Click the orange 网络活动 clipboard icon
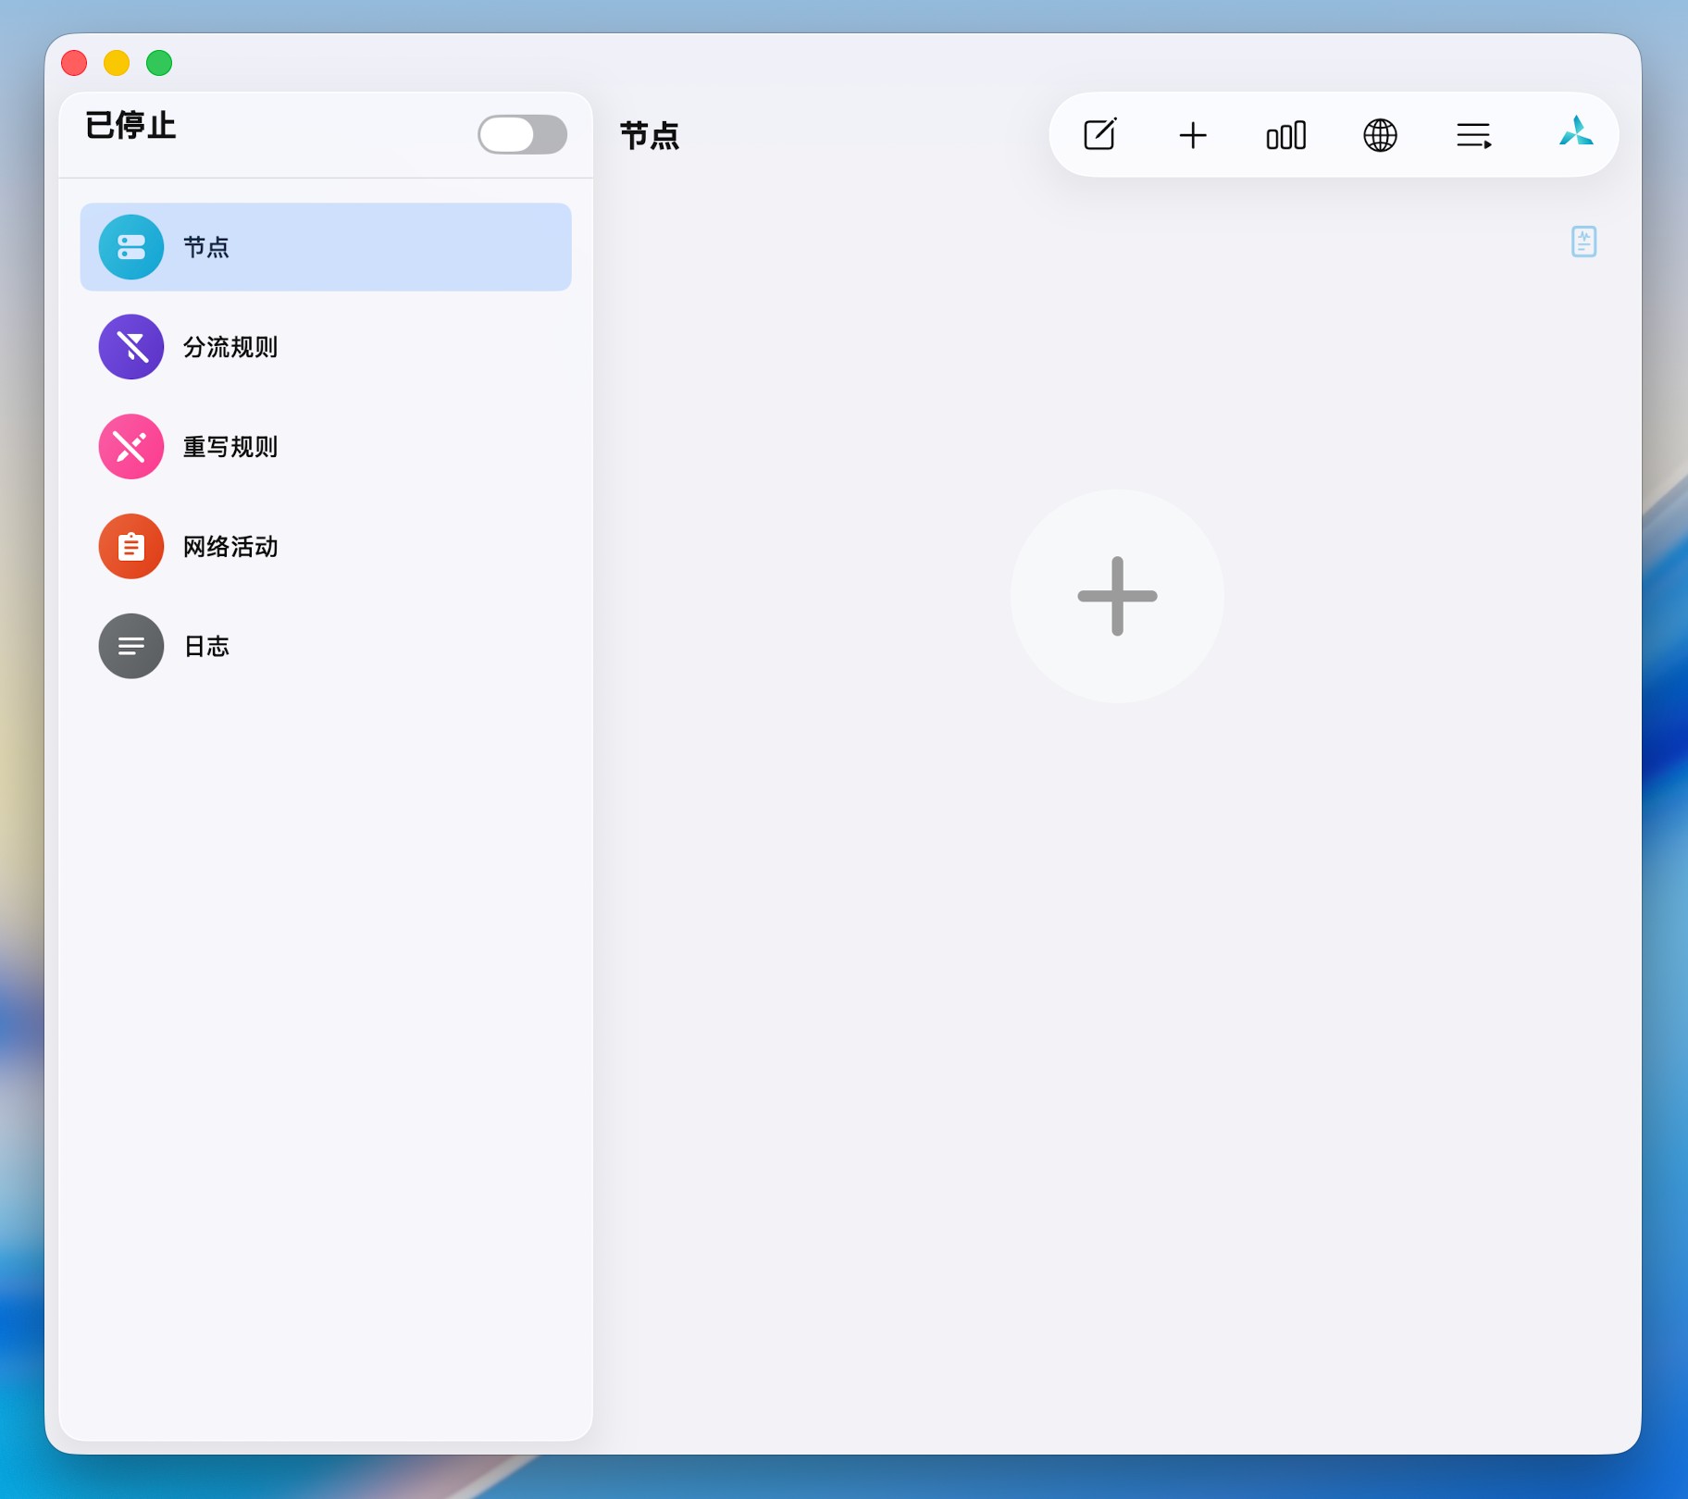 [x=131, y=547]
